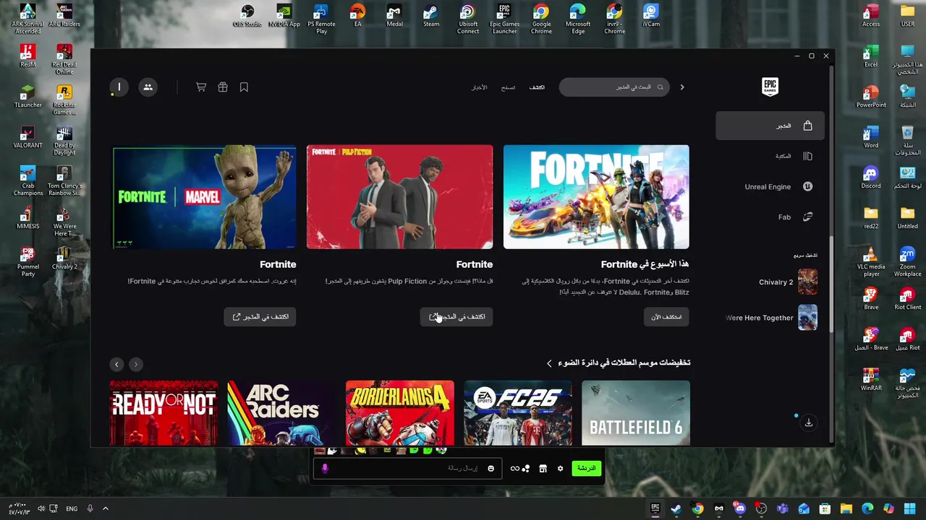The image size is (926, 520).
Task: Select the Store (المتجر) sidebar item
Action: tap(768, 126)
